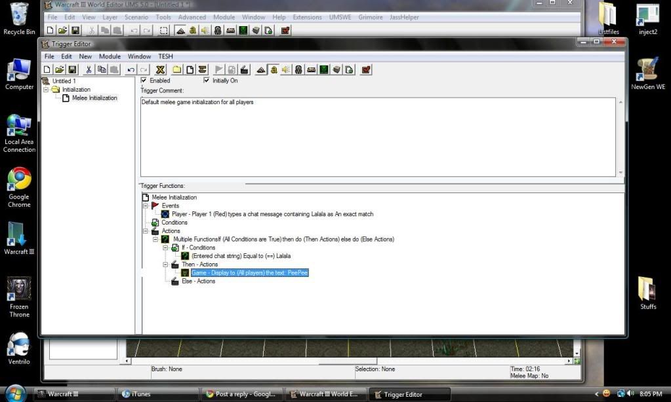Open the New menu

pos(85,56)
